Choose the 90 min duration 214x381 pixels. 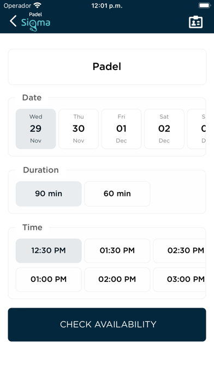coord(49,194)
